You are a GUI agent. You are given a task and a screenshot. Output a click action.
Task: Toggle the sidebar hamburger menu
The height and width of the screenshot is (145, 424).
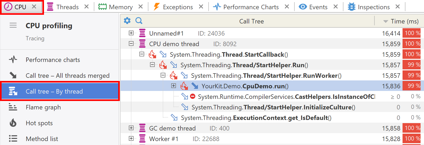coord(13,25)
